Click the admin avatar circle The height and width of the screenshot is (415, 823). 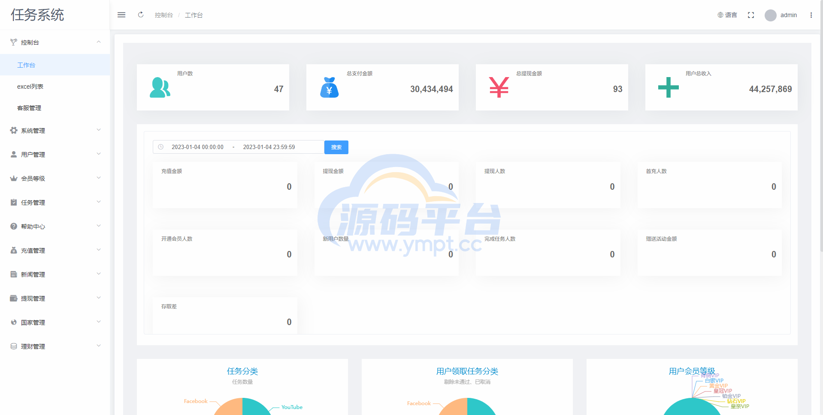pyautogui.click(x=771, y=15)
